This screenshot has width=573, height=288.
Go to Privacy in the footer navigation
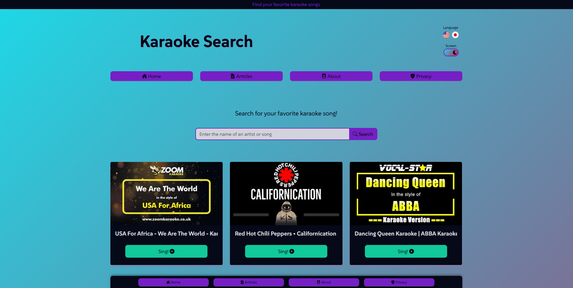tap(399, 282)
